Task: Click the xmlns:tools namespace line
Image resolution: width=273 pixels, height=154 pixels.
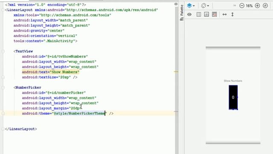Action: tap(62, 15)
